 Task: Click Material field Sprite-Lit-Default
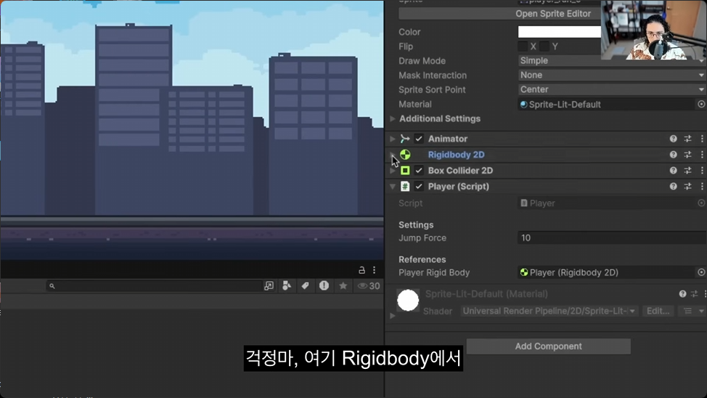[x=606, y=105]
